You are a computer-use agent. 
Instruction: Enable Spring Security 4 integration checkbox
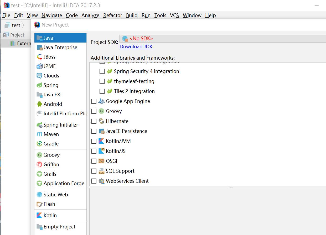pos(102,71)
